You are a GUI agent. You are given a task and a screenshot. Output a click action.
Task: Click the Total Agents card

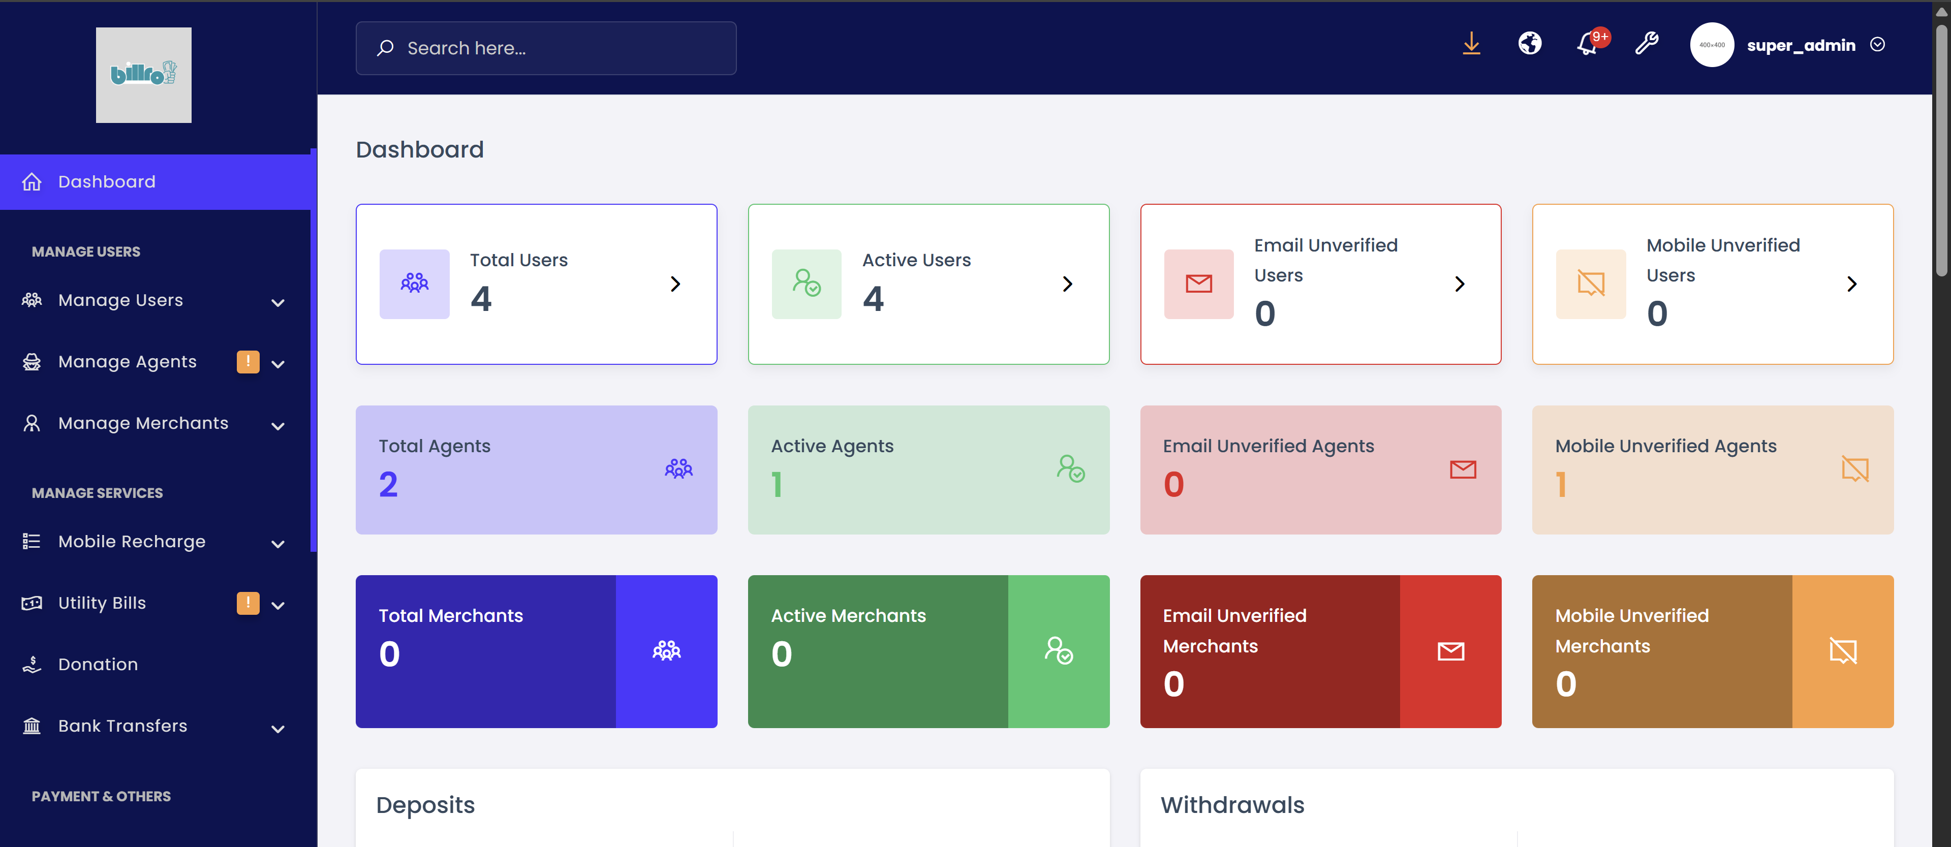pyautogui.click(x=536, y=469)
